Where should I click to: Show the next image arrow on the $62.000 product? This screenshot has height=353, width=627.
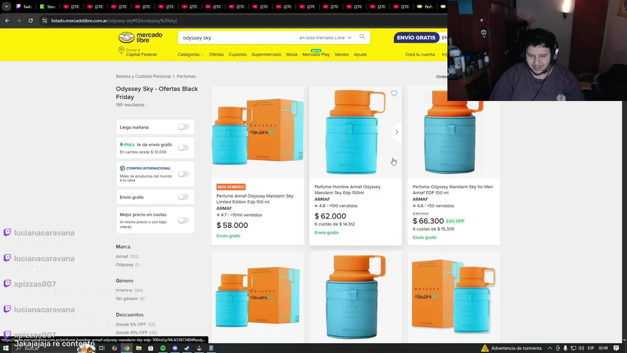[397, 132]
